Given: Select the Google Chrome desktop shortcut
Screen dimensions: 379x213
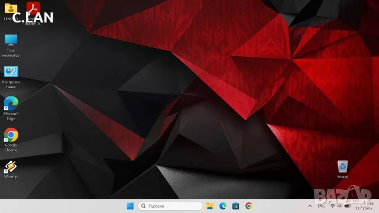Looking at the screenshot, I should click(11, 135).
